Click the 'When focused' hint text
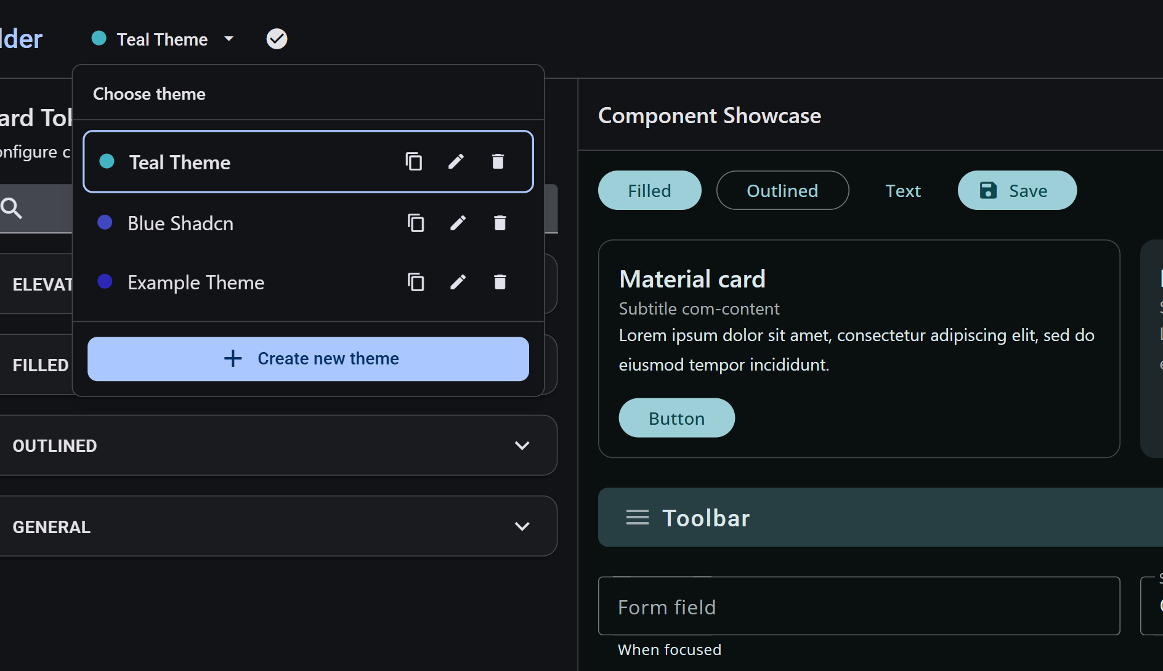 [x=670, y=649]
